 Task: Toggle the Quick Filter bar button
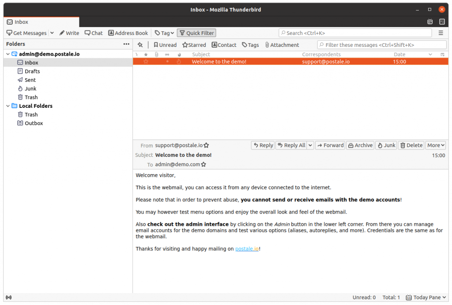click(x=196, y=33)
